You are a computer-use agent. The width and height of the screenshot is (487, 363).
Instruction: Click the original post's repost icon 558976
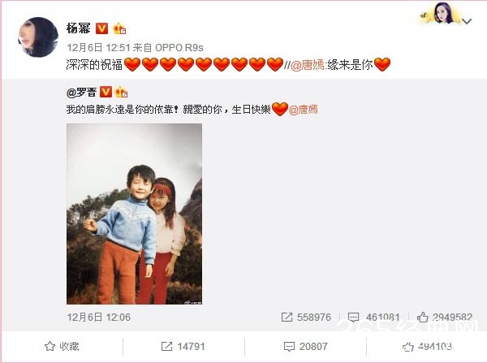pyautogui.click(x=306, y=318)
